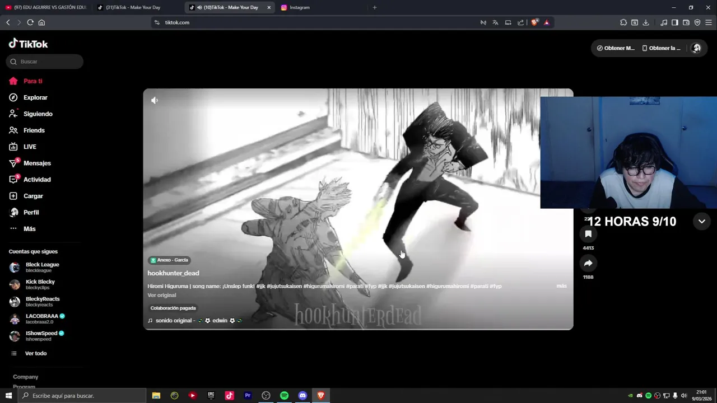Open the Company footer link
The image size is (717, 403).
(26, 377)
